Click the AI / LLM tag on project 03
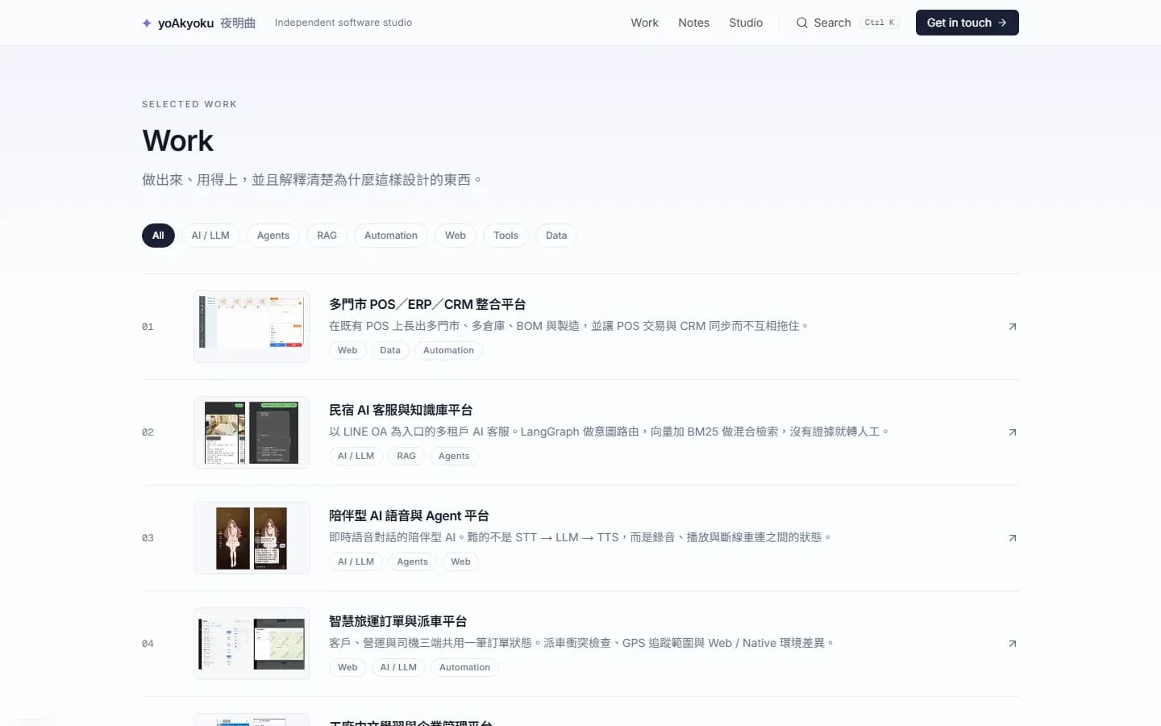This screenshot has width=1161, height=726. click(356, 561)
